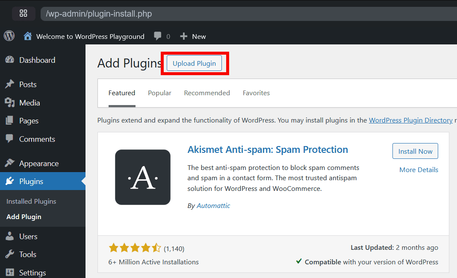Click the WordPress logo icon
The height and width of the screenshot is (278, 457).
[x=9, y=36]
